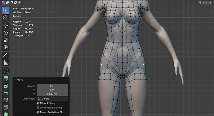The height and width of the screenshot is (116, 214).
Task: Click the Triangles 306 statistic
Action: coord(21,36)
